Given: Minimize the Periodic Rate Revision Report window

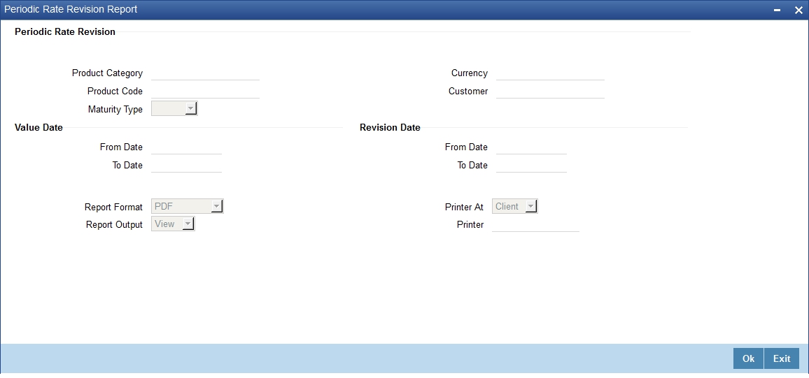Looking at the screenshot, I should tap(778, 10).
